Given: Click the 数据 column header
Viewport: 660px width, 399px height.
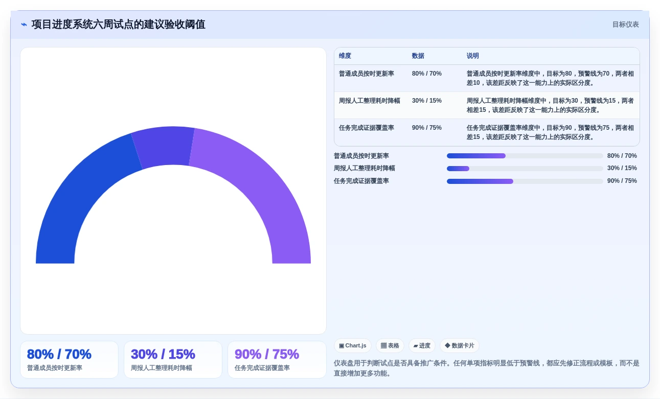Looking at the screenshot, I should 418,56.
